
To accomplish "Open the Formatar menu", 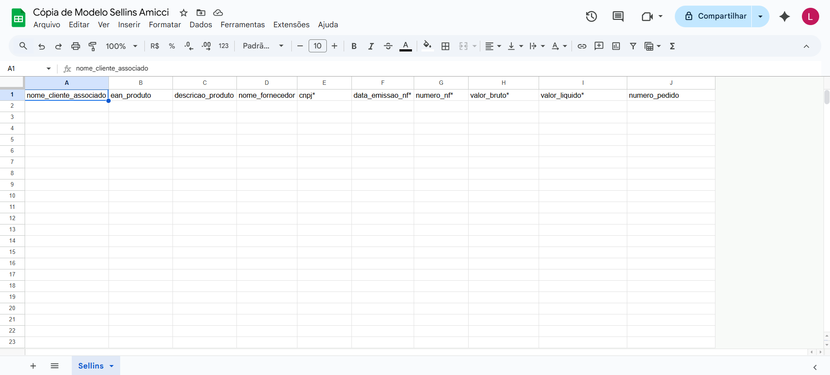I will (x=165, y=25).
